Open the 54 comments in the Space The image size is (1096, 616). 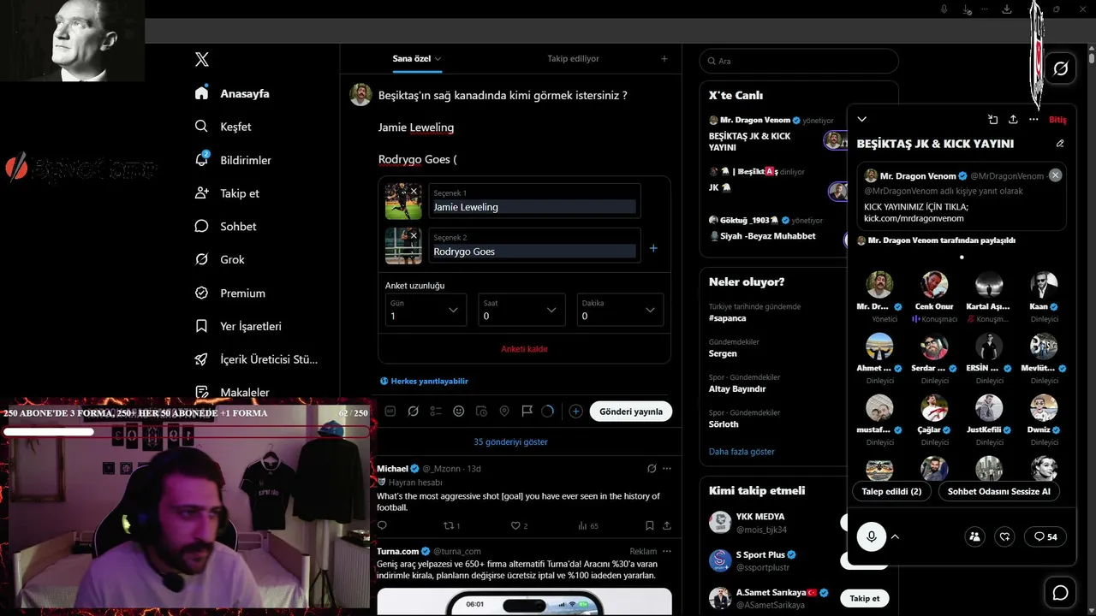(1045, 536)
